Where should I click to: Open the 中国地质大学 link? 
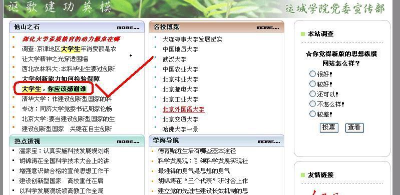pos(180,49)
